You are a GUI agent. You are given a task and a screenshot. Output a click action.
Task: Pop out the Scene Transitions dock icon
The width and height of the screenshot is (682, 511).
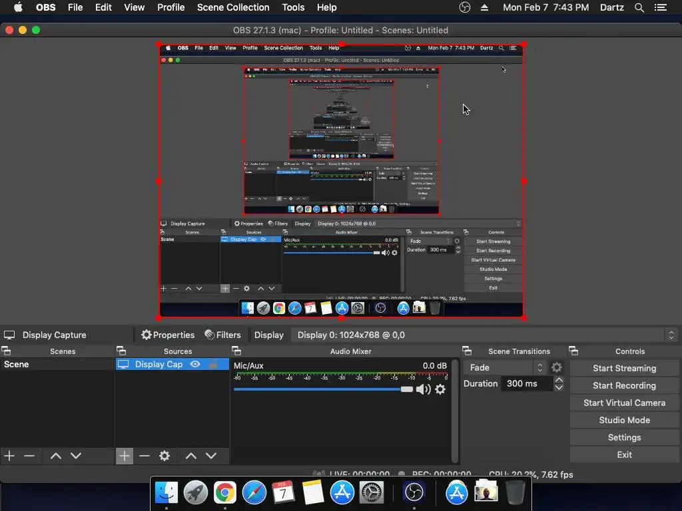467,351
